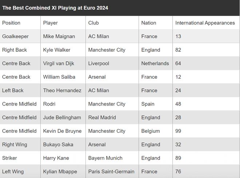The image size is (240, 178).
Task: Select the Player column header
Action: [x=50, y=23]
